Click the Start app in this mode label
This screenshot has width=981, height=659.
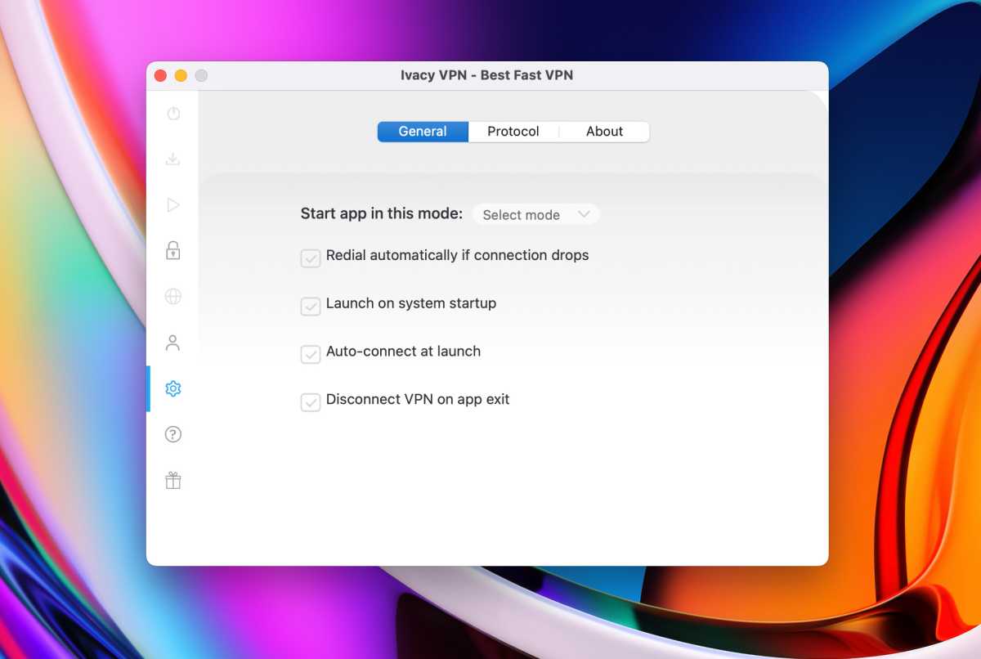382,214
